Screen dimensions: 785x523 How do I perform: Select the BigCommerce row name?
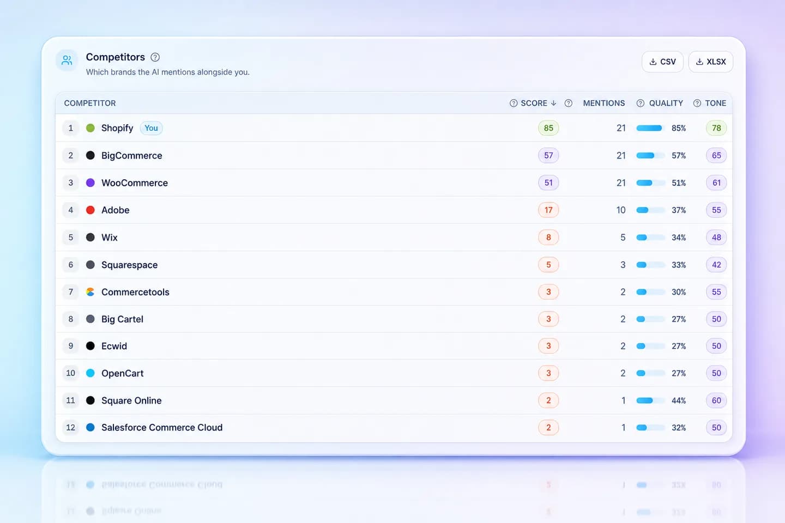click(x=132, y=155)
